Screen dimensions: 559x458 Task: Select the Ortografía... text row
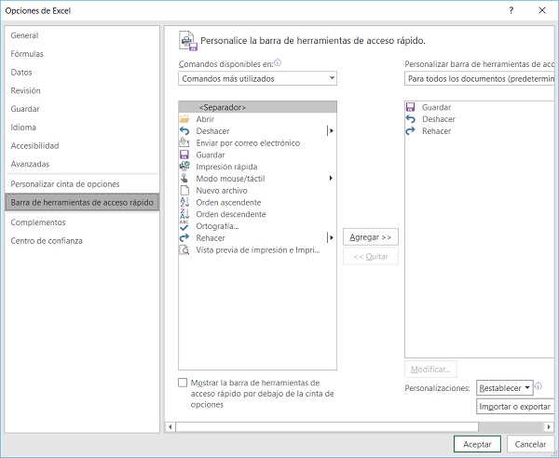click(217, 226)
